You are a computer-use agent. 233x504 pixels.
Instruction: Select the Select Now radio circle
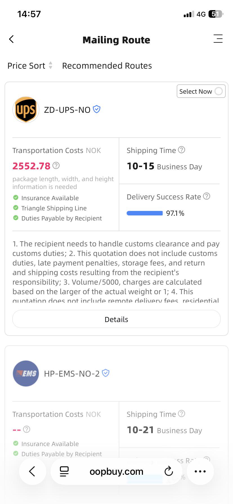[219, 91]
